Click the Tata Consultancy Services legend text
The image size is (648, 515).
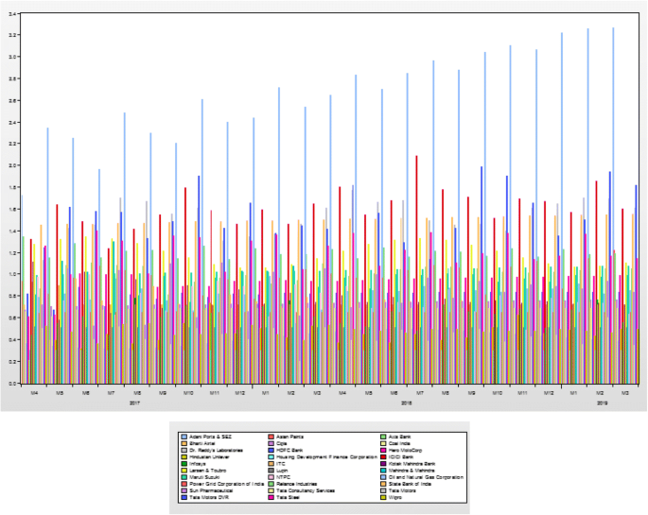click(306, 490)
